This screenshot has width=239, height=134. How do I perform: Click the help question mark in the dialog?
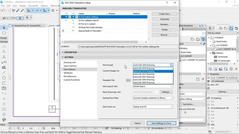[167, 3]
